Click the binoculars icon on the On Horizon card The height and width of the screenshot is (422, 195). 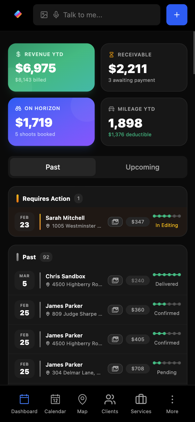tap(19, 108)
